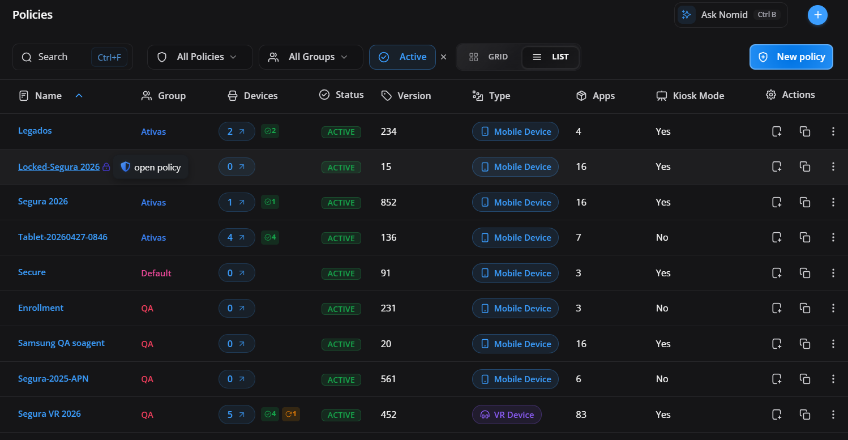Open the All Policies dropdown

(x=200, y=57)
